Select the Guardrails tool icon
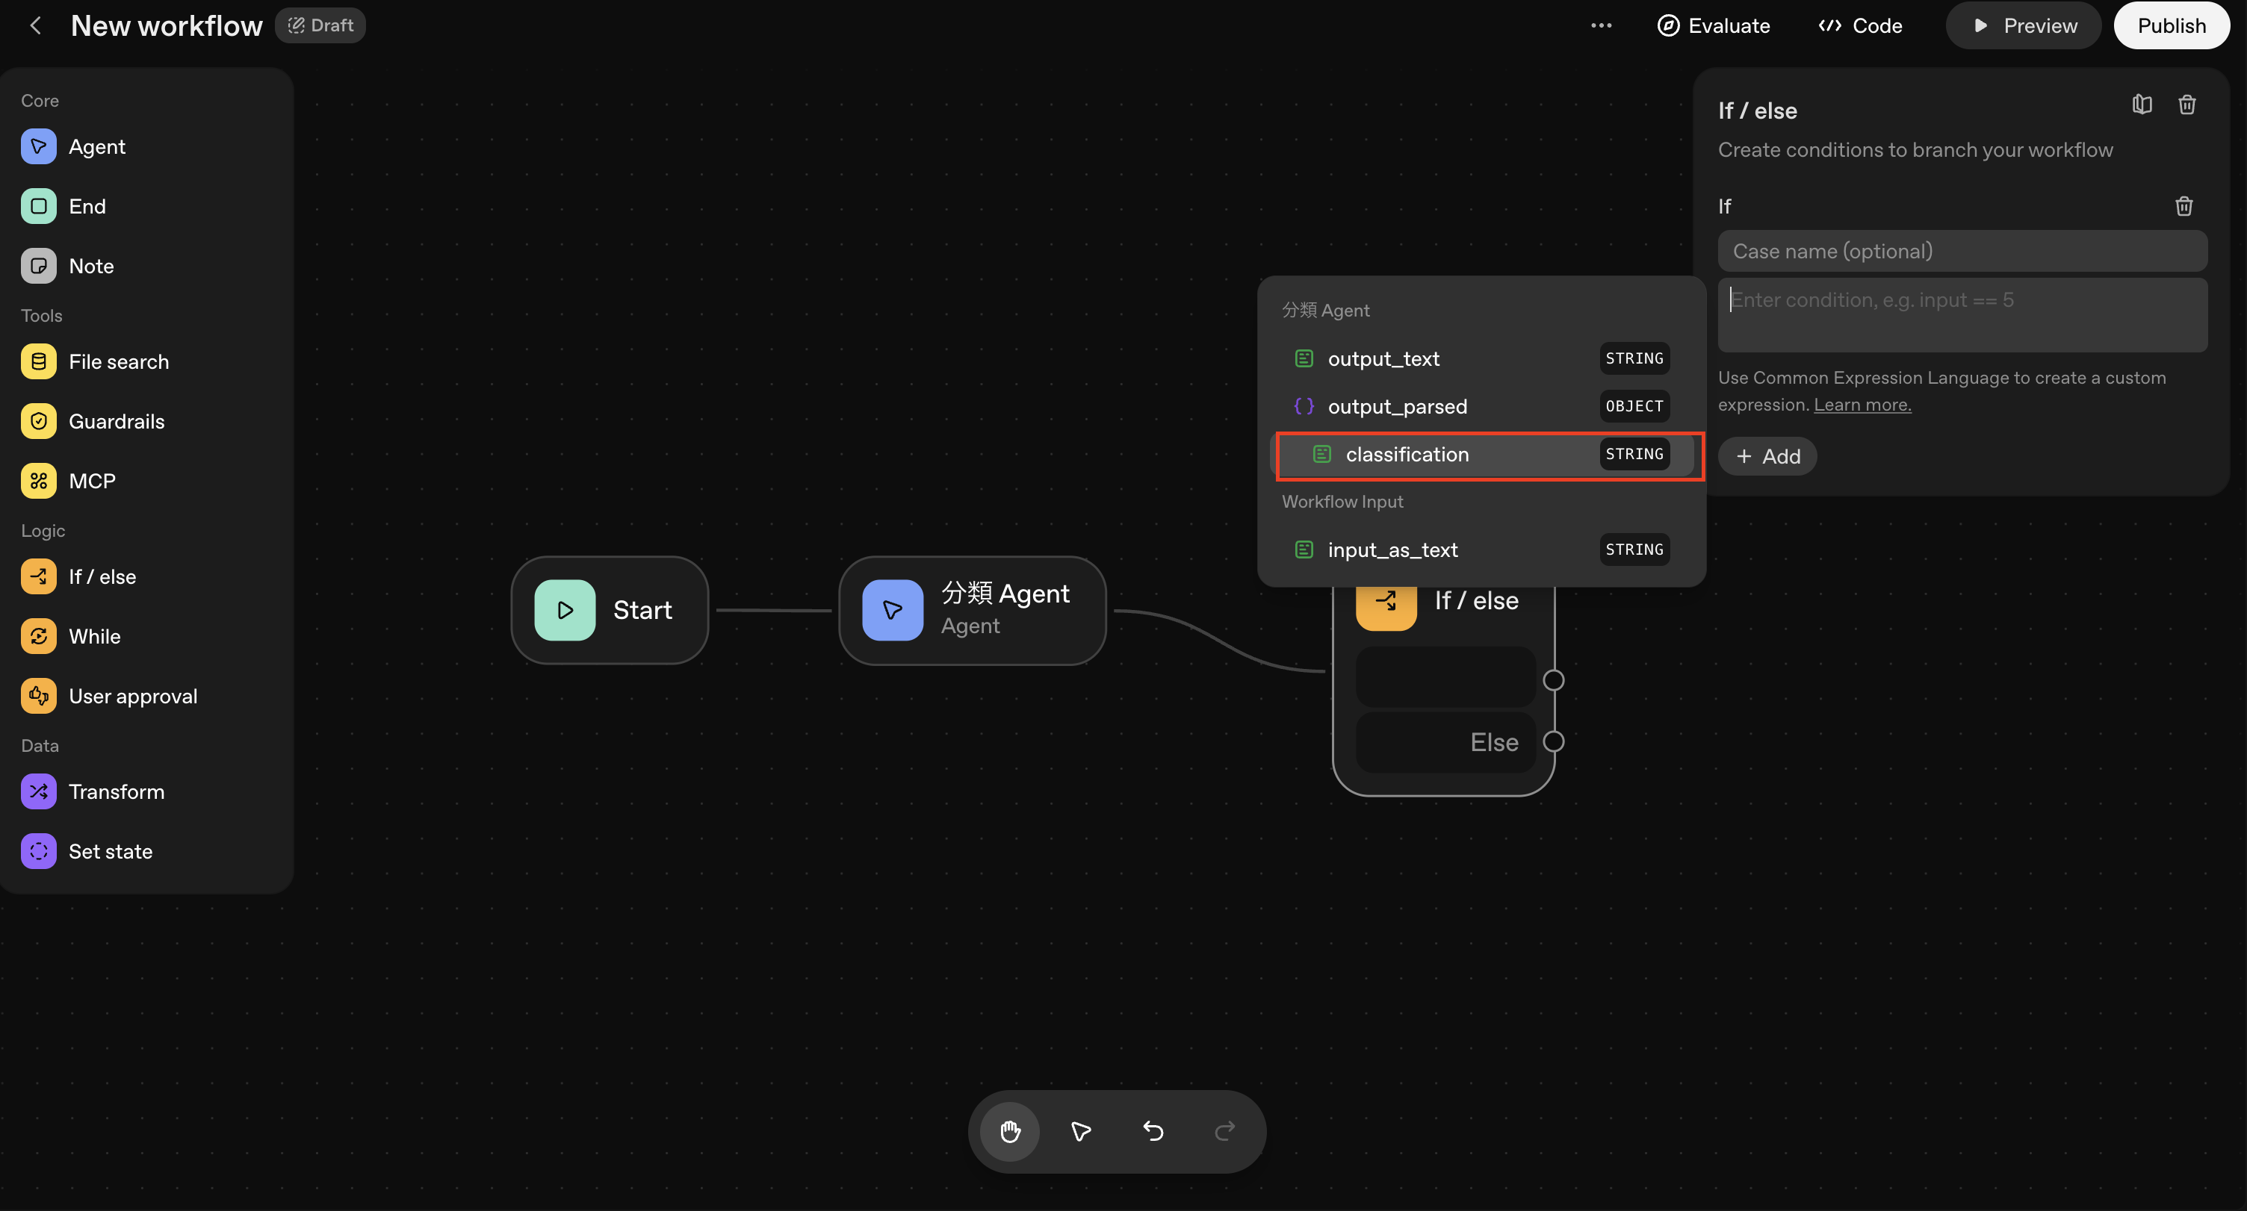The height and width of the screenshot is (1211, 2247). [38, 421]
